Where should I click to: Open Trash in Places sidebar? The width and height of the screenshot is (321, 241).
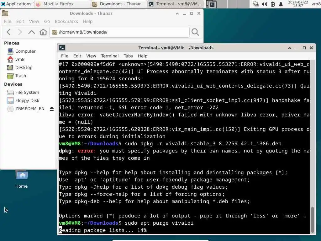(21, 76)
